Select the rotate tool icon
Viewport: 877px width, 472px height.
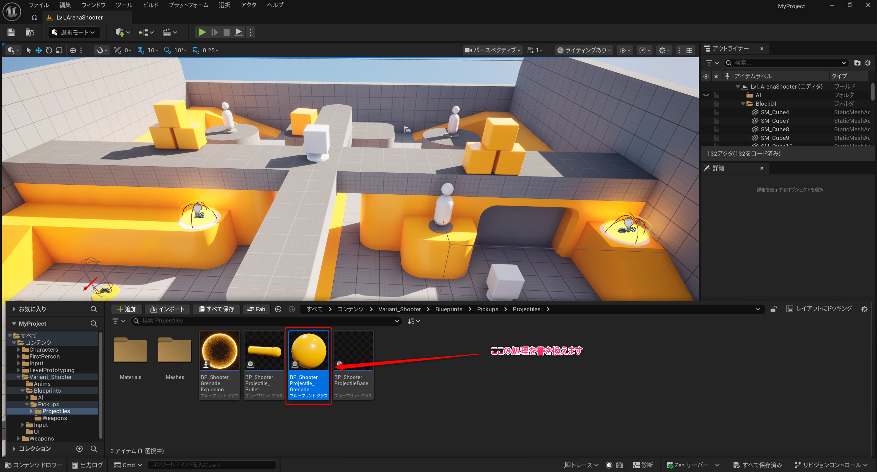(49, 50)
